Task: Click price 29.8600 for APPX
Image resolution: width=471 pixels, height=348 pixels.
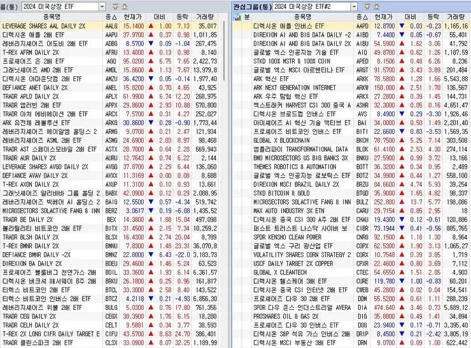Action: 134,105
